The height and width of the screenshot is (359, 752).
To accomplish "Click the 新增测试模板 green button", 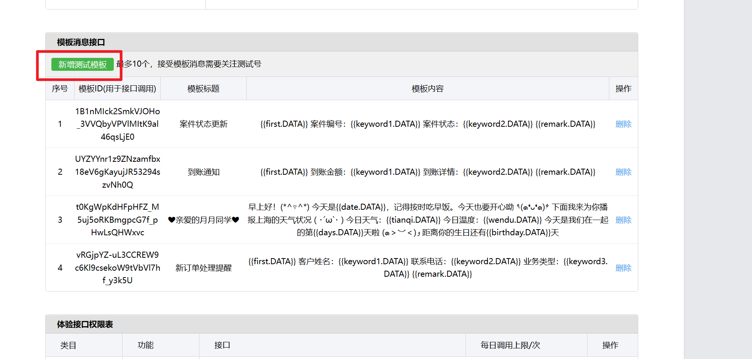I will coord(83,64).
